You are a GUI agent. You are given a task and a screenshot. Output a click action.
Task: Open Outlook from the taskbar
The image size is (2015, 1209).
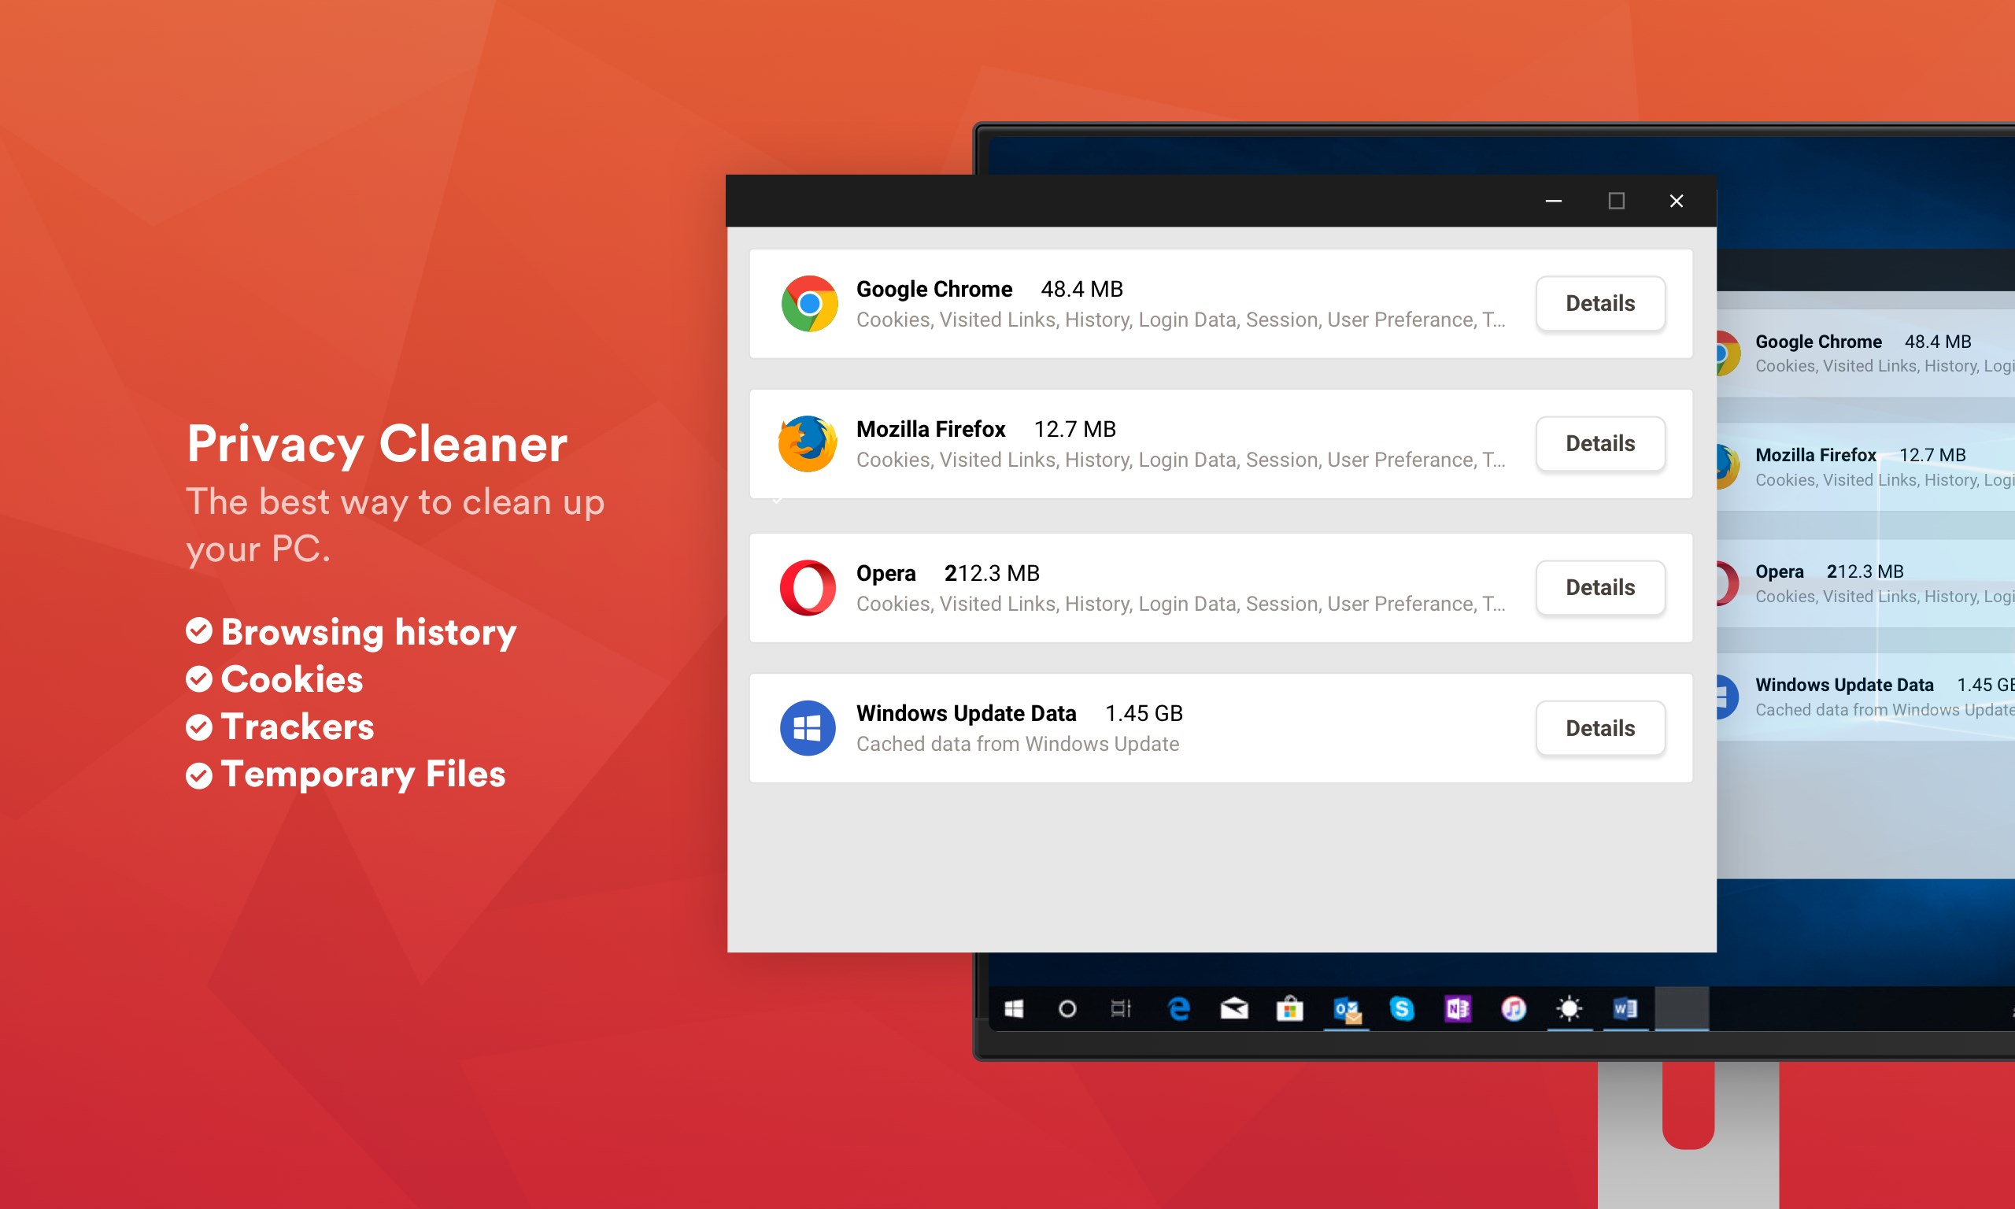(1346, 1009)
